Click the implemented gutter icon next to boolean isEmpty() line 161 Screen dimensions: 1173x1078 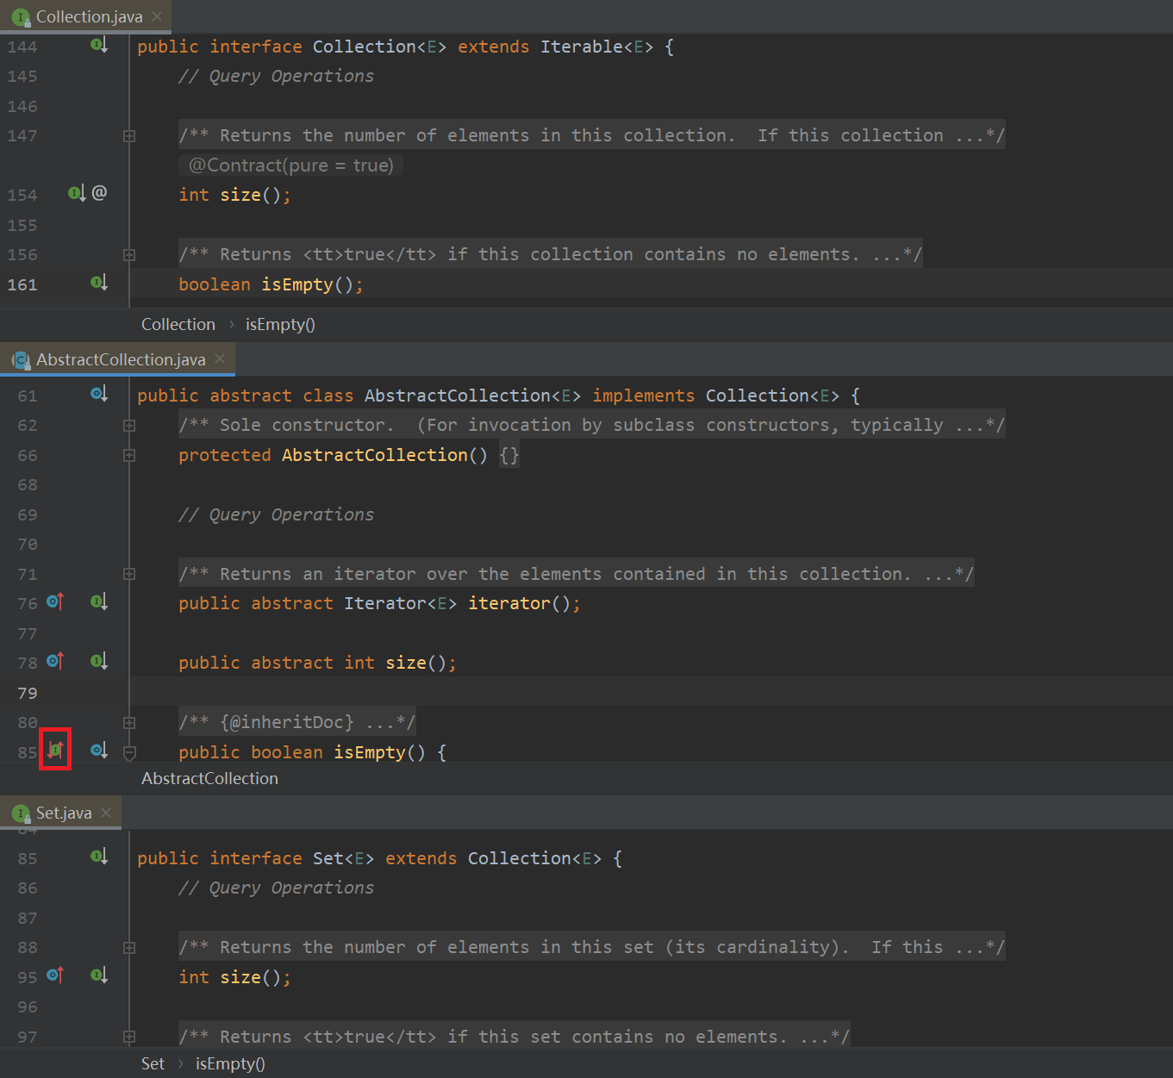click(x=99, y=283)
